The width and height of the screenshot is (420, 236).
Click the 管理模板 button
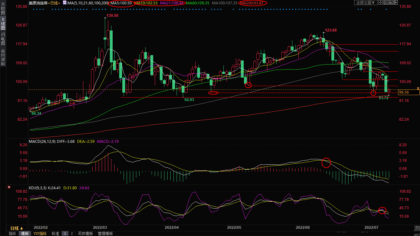coord(105,234)
